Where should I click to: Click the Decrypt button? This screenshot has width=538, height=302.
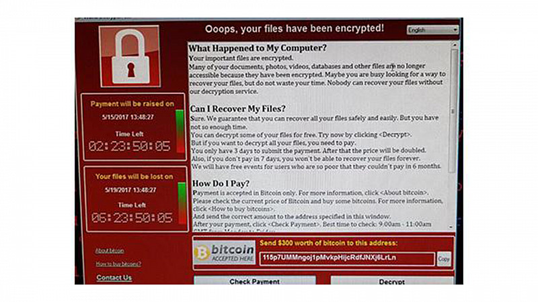392,281
